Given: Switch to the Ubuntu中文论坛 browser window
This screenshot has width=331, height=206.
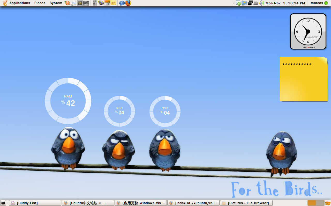Looking at the screenshot, I should tap(88, 203).
